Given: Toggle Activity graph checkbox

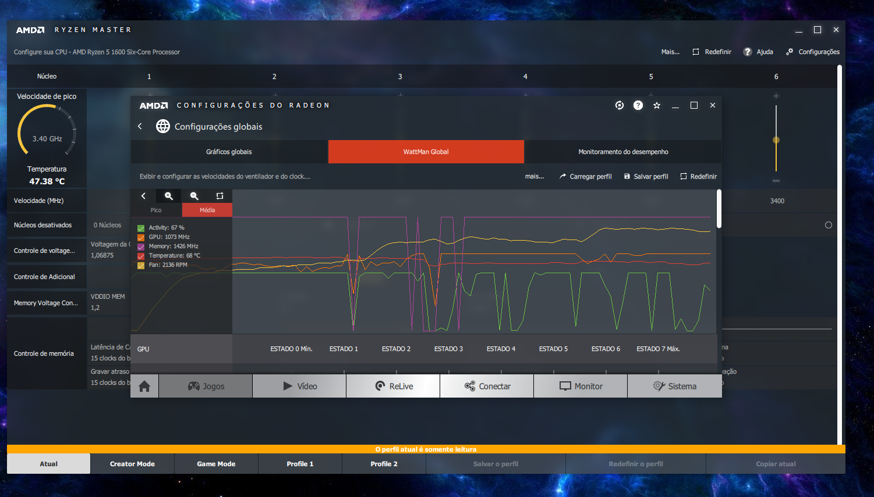Looking at the screenshot, I should [141, 228].
